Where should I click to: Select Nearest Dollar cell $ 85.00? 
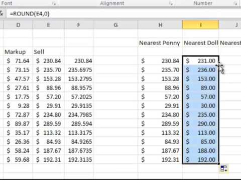point(201,142)
